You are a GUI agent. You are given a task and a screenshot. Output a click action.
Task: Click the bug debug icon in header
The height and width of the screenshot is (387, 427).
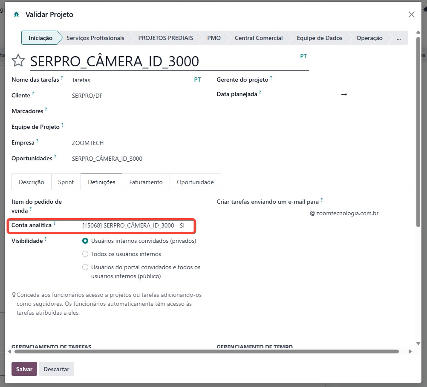pos(17,14)
